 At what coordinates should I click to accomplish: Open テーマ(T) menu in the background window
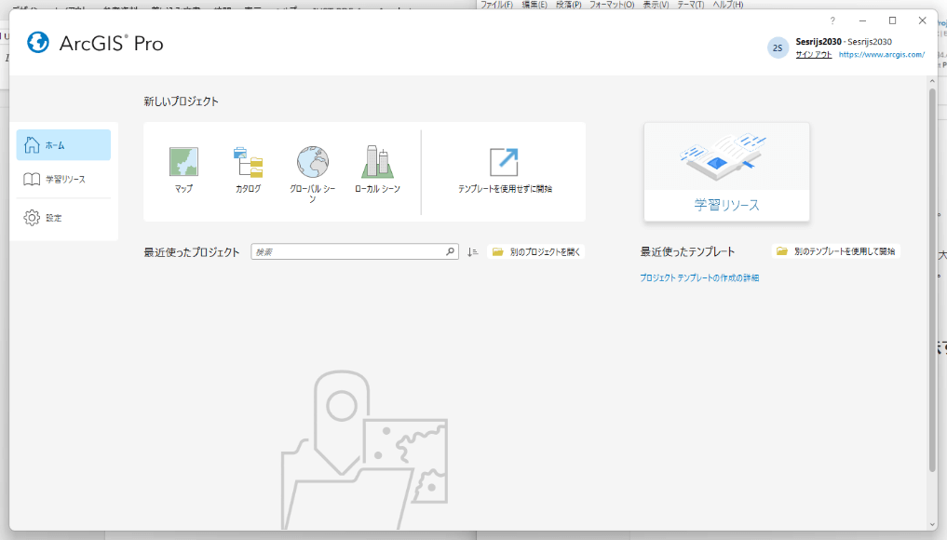690,5
